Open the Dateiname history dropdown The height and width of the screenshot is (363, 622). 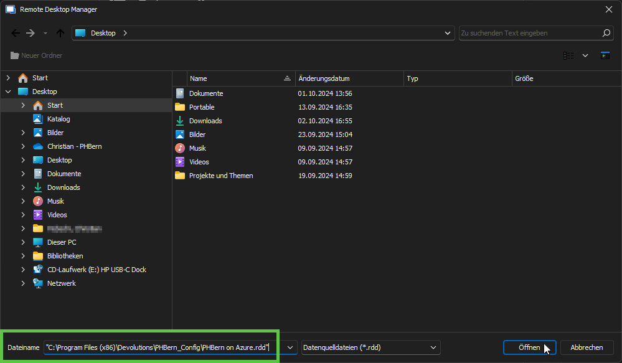pyautogui.click(x=290, y=347)
